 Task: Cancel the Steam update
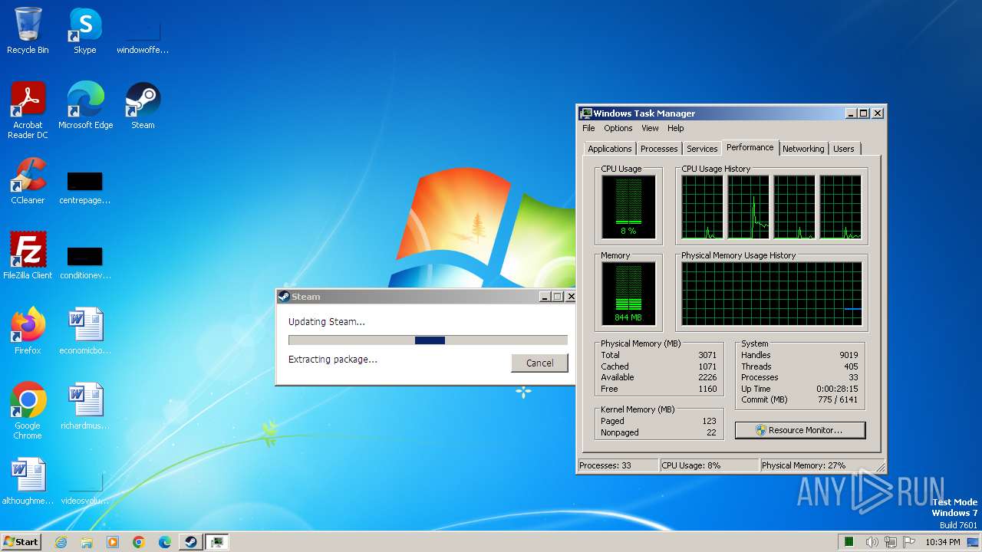(540, 363)
